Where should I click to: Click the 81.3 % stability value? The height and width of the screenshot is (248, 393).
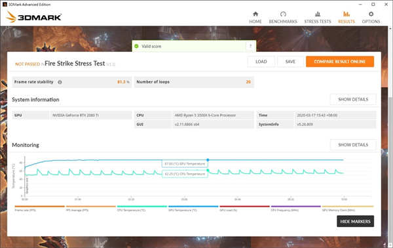coord(124,82)
